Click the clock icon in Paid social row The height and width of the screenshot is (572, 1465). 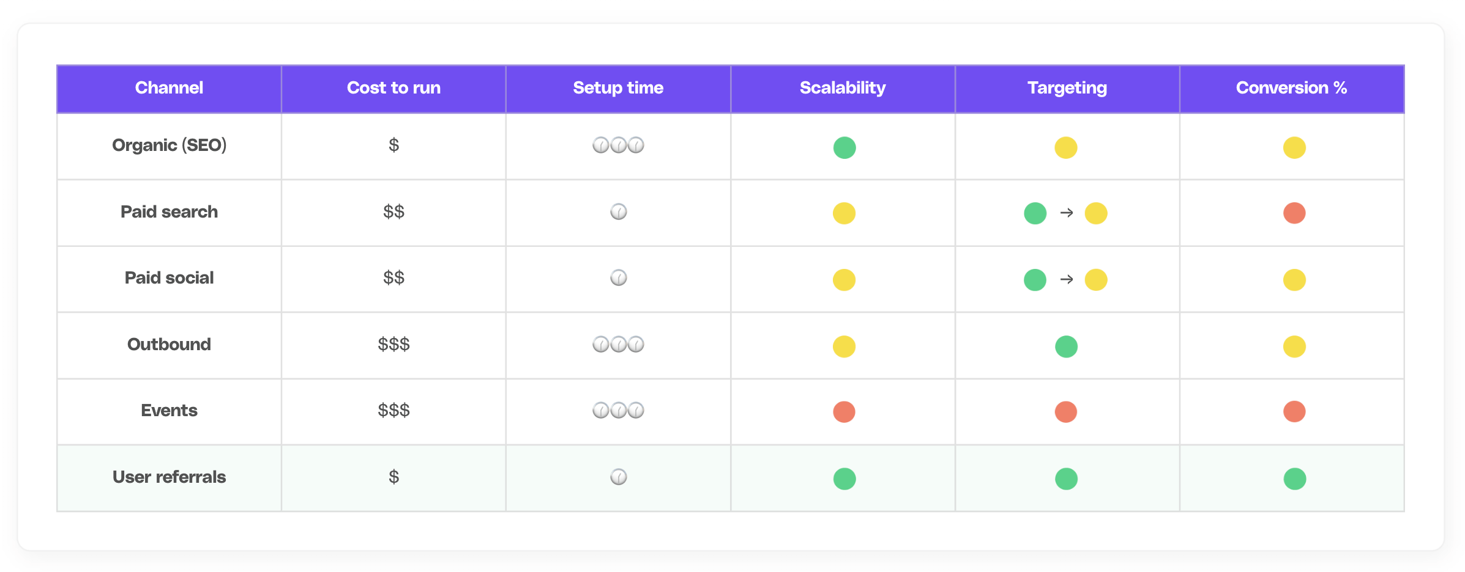click(619, 278)
